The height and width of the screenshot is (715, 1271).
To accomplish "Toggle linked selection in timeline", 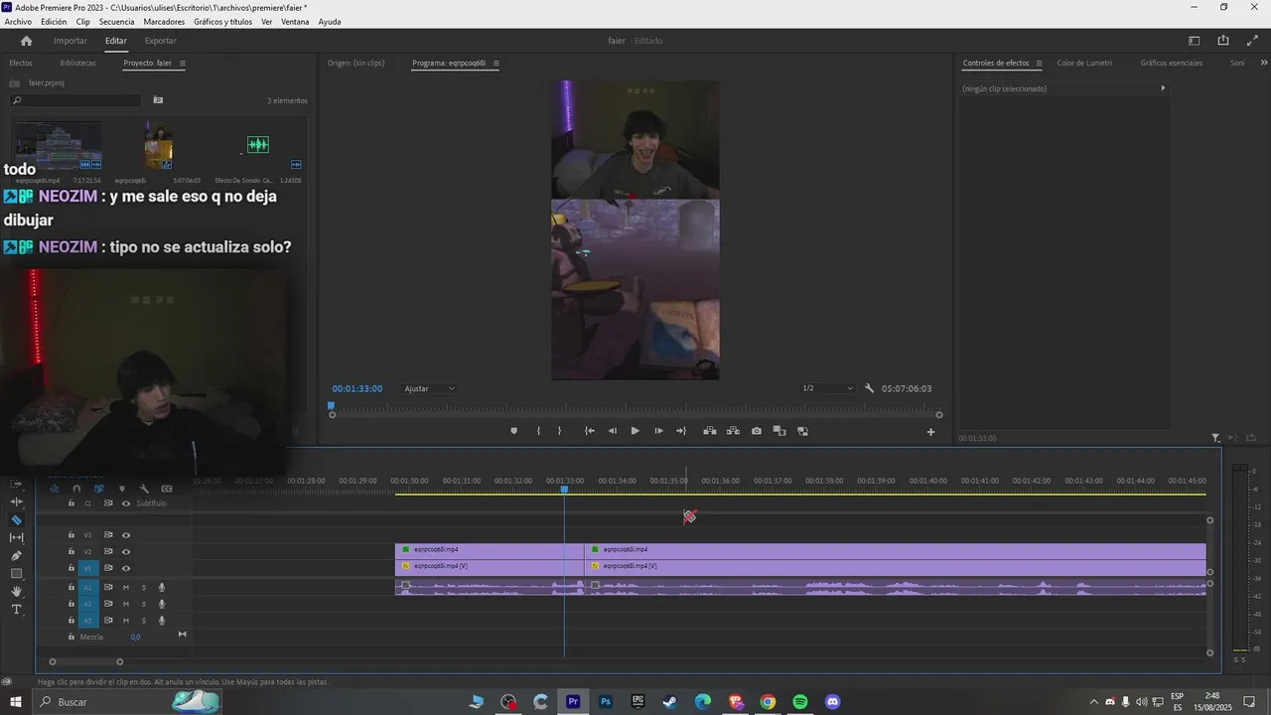I will tap(99, 489).
